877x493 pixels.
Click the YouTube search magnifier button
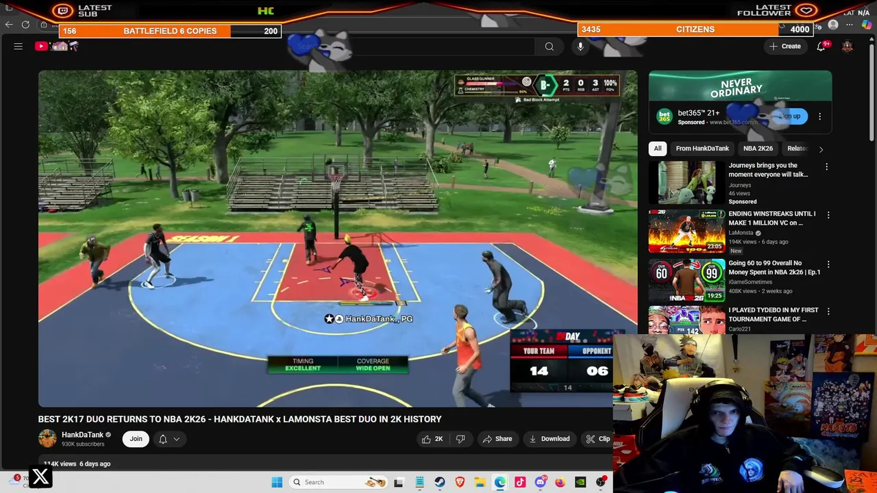click(x=549, y=47)
